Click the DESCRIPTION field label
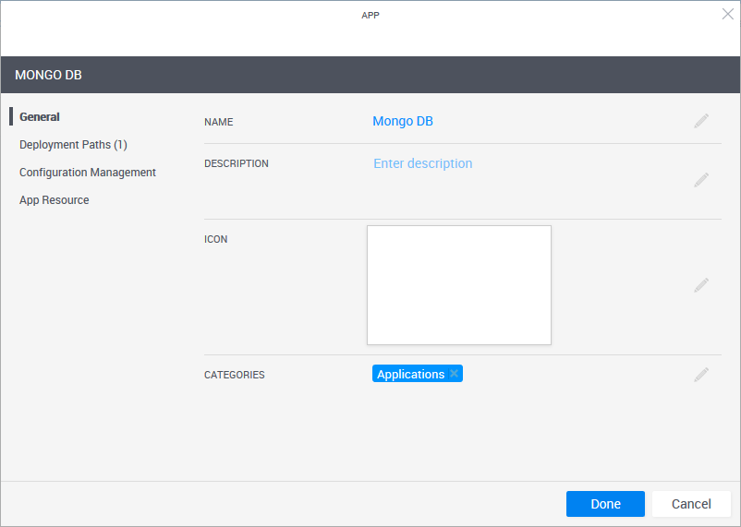This screenshot has width=741, height=527. pyautogui.click(x=237, y=163)
